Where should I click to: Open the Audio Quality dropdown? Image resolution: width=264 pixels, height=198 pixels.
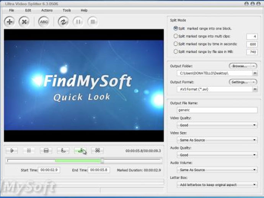pyautogui.click(x=217, y=155)
